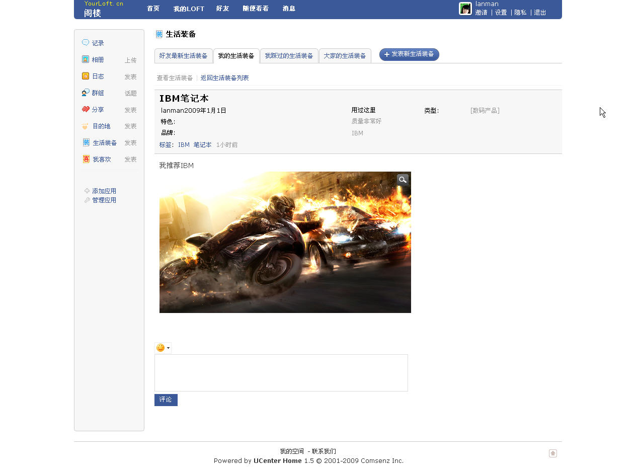
Task: Click the UCenter Home footer link
Action: pos(277,460)
